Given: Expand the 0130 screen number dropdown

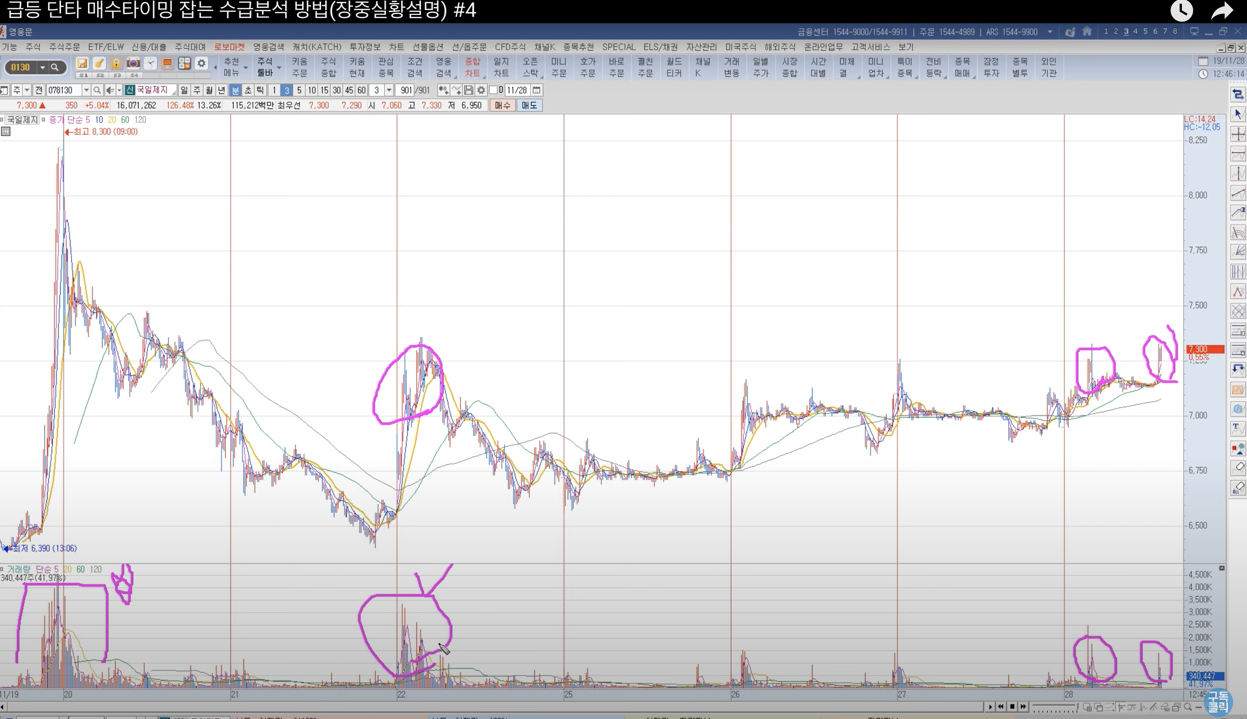Looking at the screenshot, I should [43, 67].
